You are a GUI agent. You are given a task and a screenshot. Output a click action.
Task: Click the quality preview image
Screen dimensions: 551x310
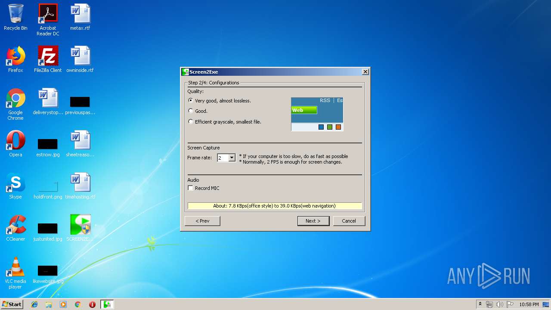[317, 114]
